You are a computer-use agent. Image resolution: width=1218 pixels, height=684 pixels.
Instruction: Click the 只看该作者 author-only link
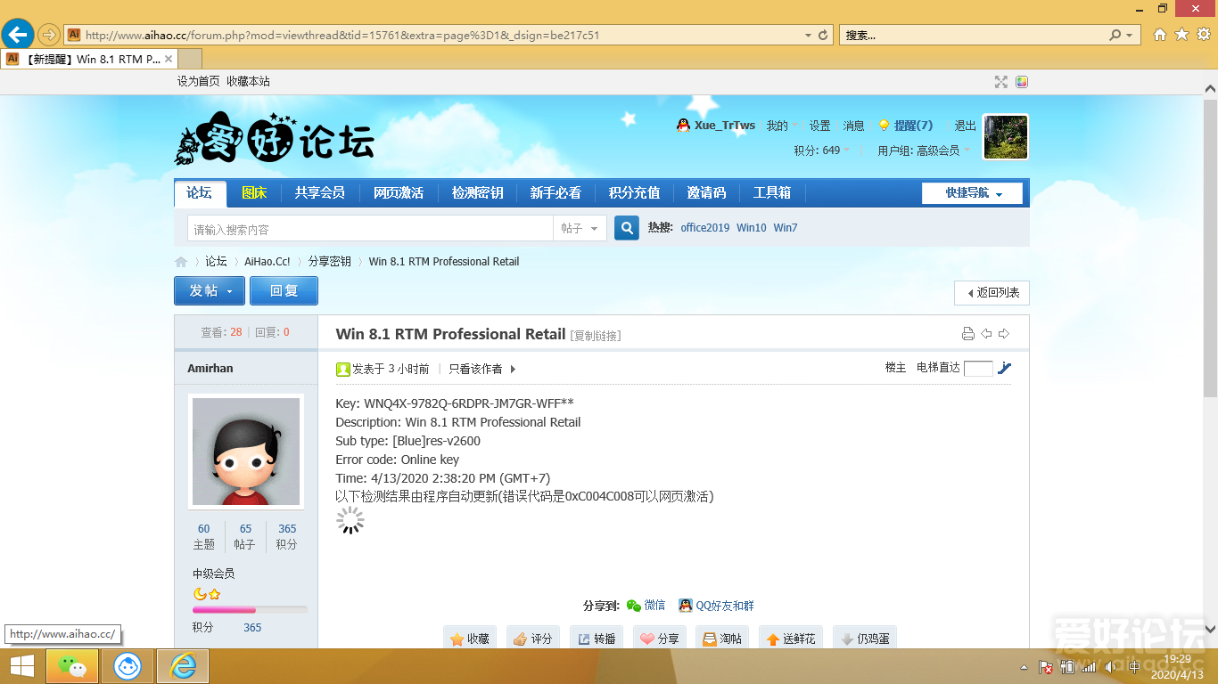point(475,369)
